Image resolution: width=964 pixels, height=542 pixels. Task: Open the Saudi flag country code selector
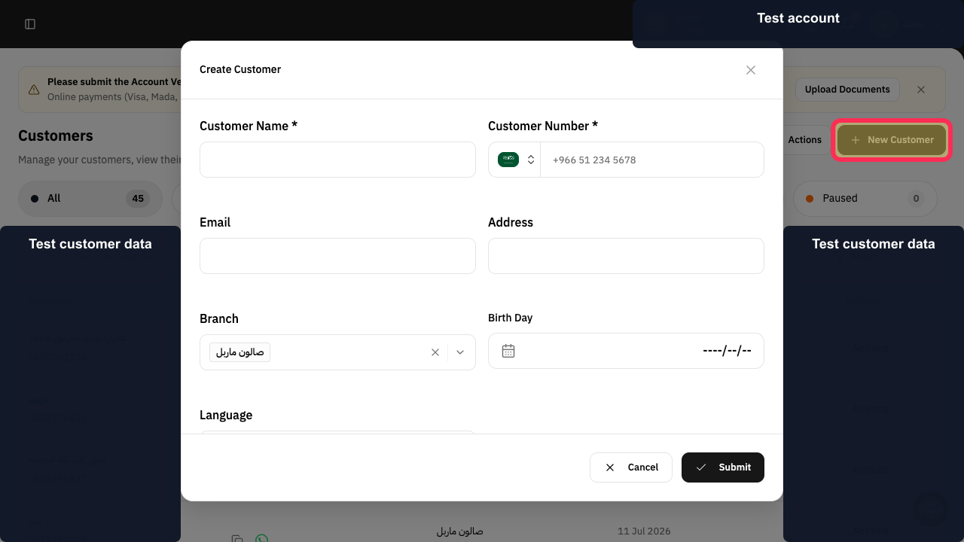click(517, 160)
